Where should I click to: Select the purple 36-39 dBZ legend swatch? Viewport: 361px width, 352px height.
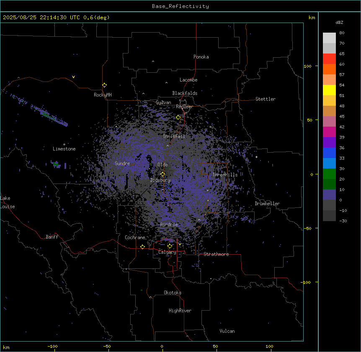click(x=329, y=143)
